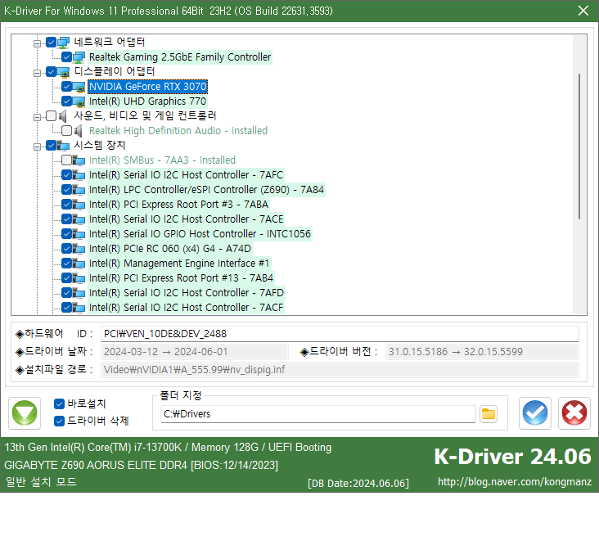Screen dimensions: 599x541
Task: Check the Realtek High Definition Audio checkbox
Action: (x=66, y=130)
